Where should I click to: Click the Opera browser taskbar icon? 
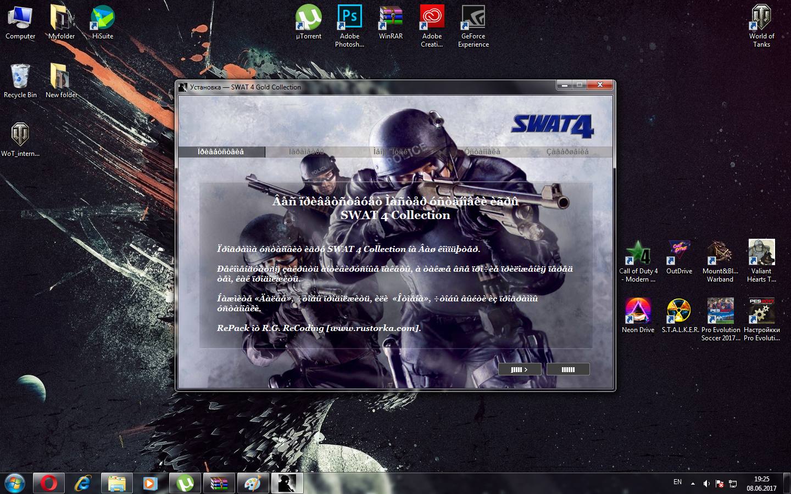point(49,484)
